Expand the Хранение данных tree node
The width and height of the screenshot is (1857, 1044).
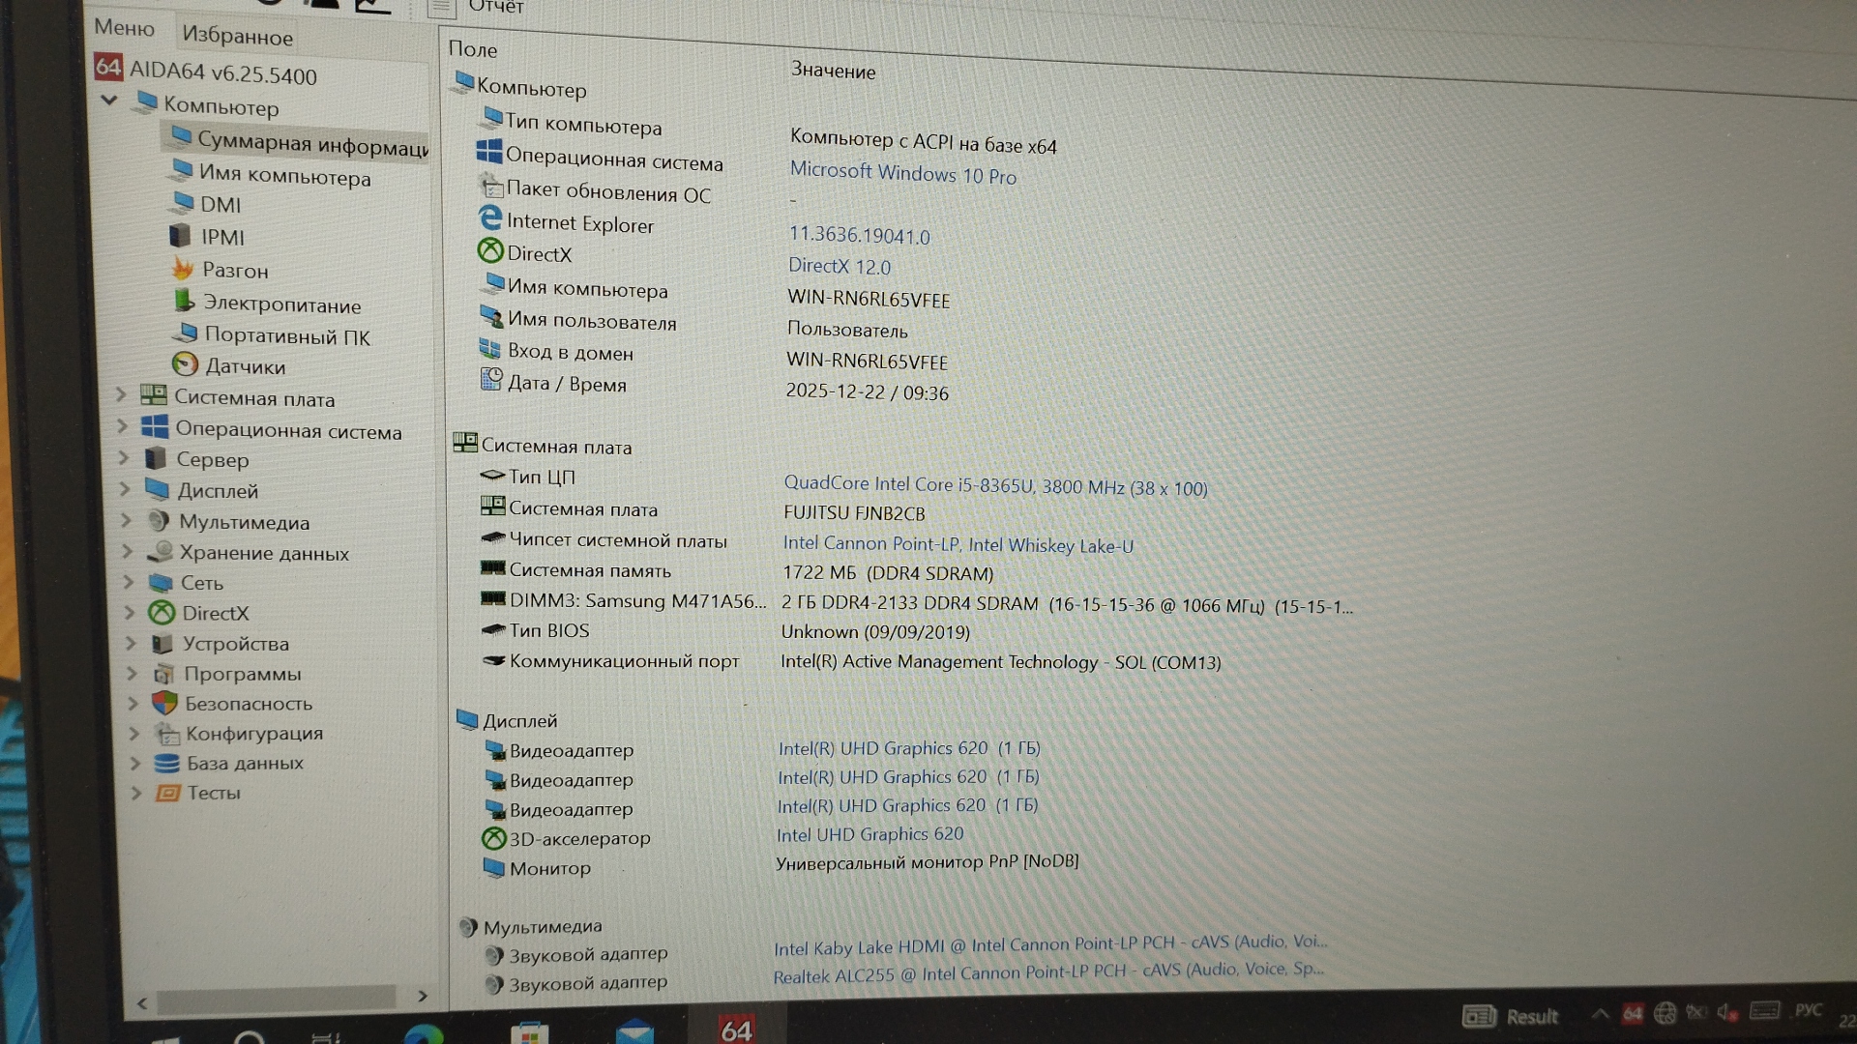127,552
